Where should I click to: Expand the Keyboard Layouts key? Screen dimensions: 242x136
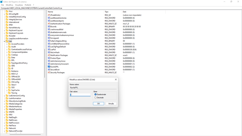5,33
